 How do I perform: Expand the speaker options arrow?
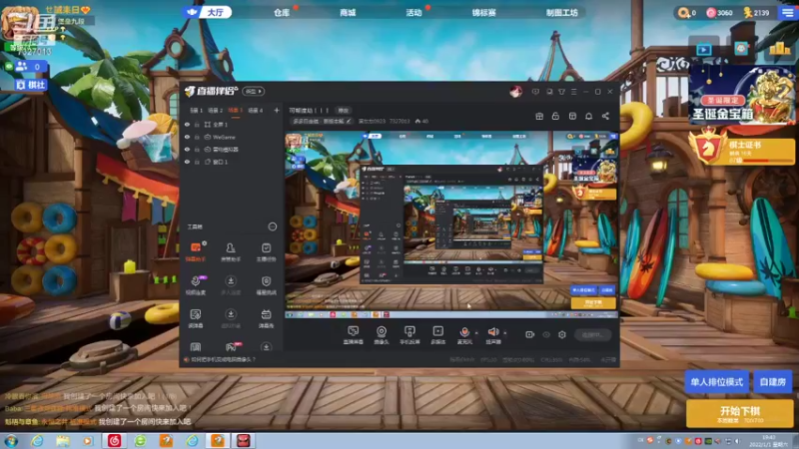pos(505,333)
